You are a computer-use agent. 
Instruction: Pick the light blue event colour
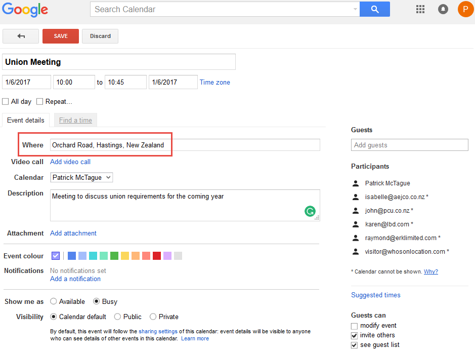pyautogui.click(x=82, y=256)
